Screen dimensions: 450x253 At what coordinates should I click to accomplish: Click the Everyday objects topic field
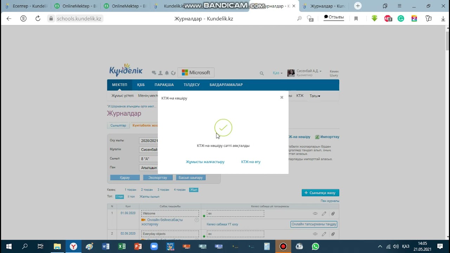[x=170, y=234]
